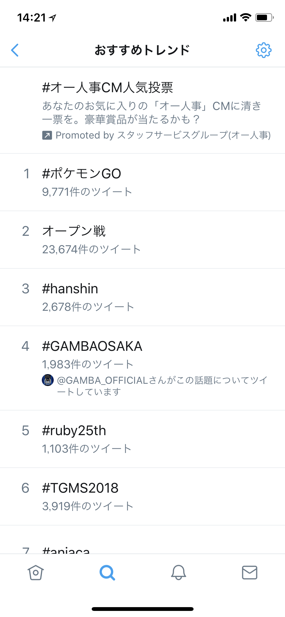
Task: Go to the Home tab icon
Action: coord(36,572)
